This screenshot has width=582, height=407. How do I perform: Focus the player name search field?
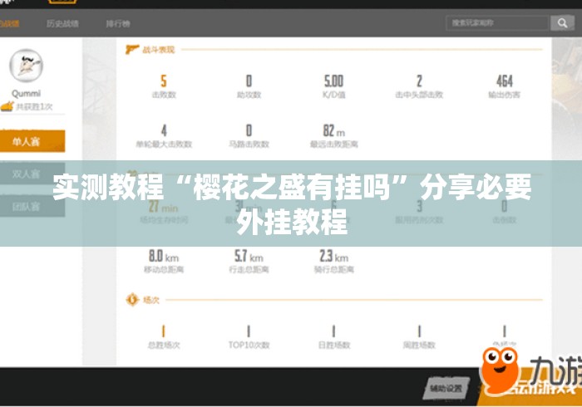tap(497, 23)
